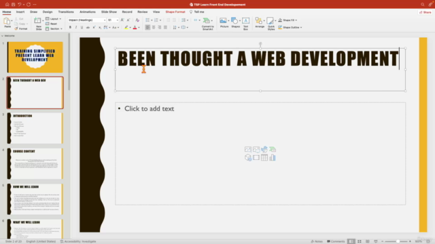Insert a Picture

(x=224, y=22)
